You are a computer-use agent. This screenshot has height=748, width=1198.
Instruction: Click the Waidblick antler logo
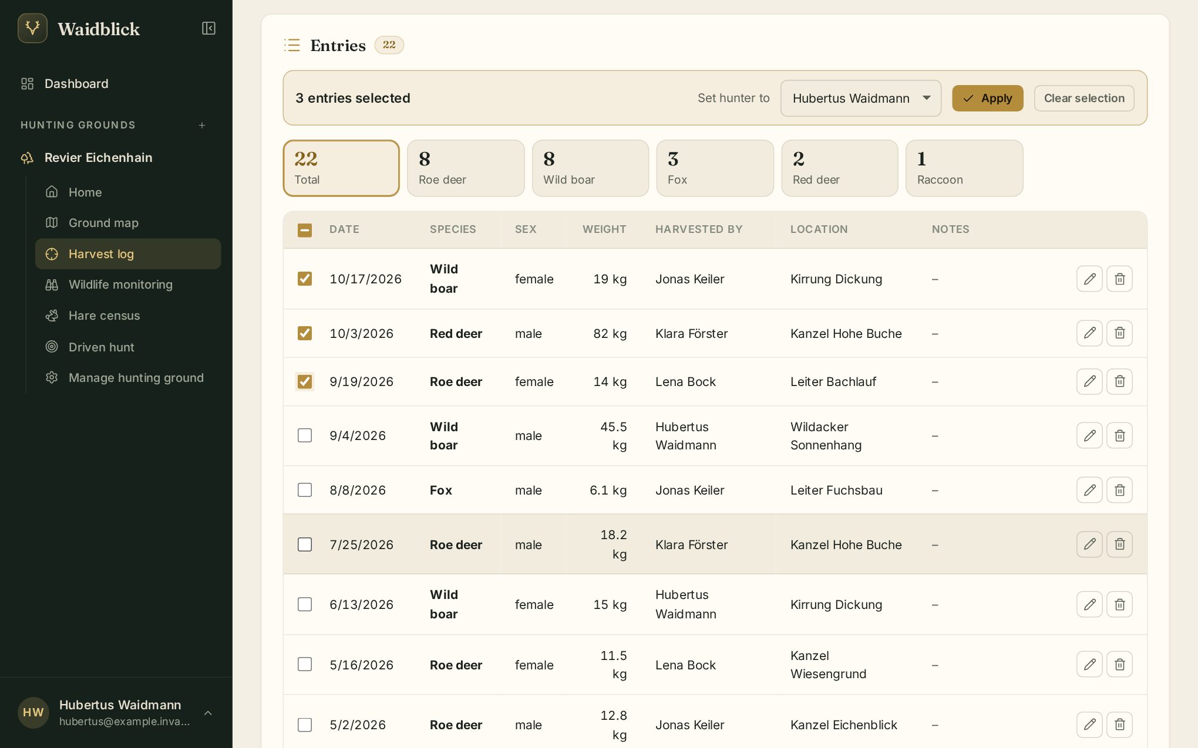click(33, 28)
